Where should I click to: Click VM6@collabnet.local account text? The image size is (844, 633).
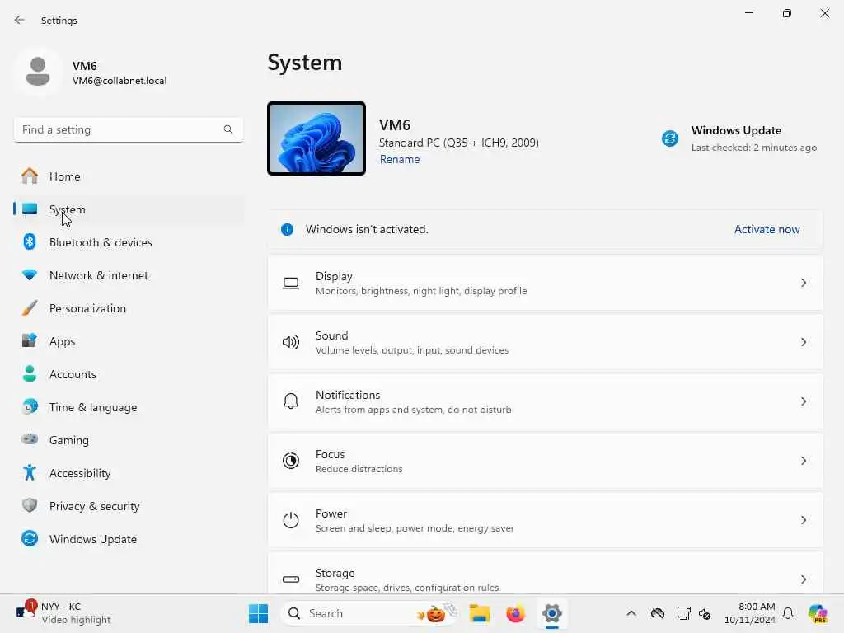click(x=120, y=81)
